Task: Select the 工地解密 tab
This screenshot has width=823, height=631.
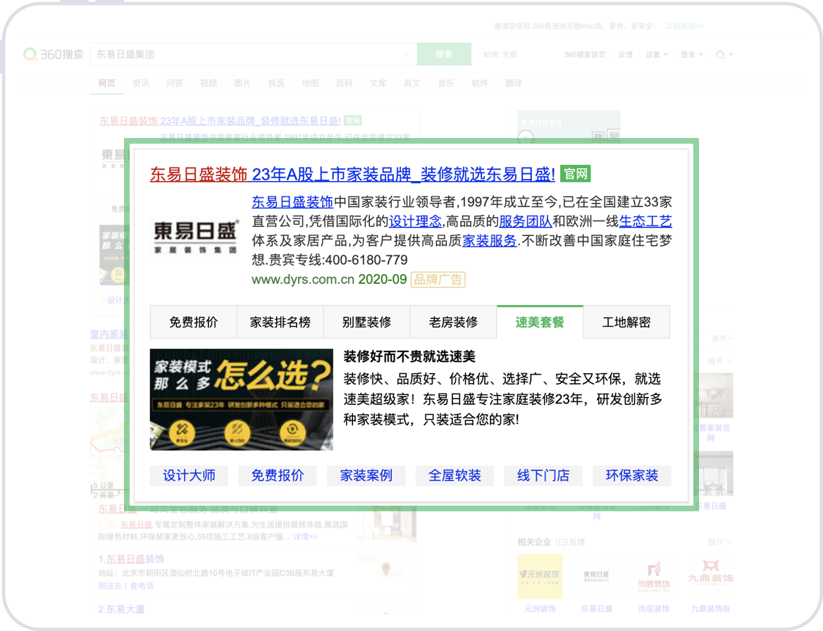Action: pyautogui.click(x=626, y=323)
